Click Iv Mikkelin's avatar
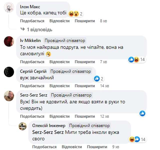The width and height of the screenshot is (160, 150). coord(9,41)
